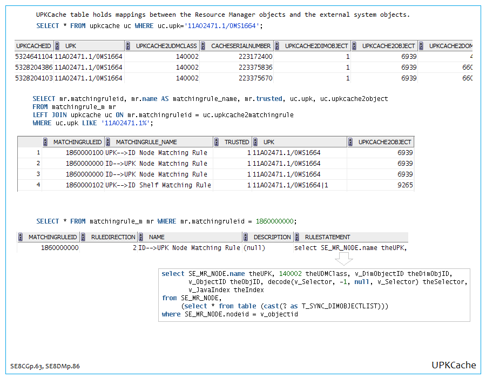486x378 pixels.
Task: Select row number 4 in matching rule grid
Action: tap(38, 185)
